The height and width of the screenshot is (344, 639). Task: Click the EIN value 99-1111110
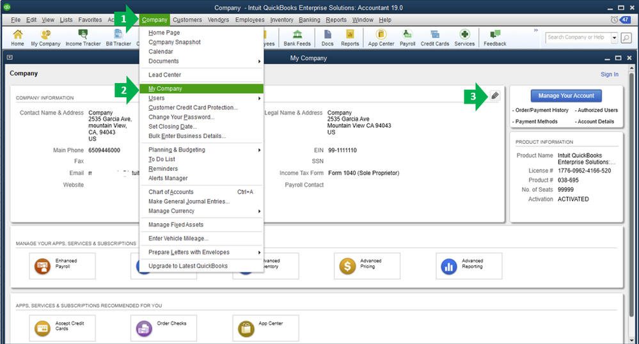click(x=342, y=150)
